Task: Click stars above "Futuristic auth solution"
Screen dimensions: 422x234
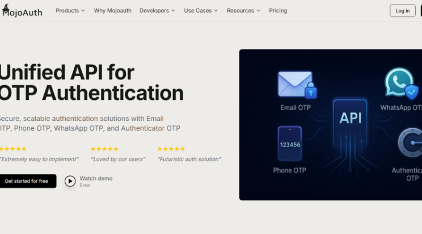Action: pos(171,149)
